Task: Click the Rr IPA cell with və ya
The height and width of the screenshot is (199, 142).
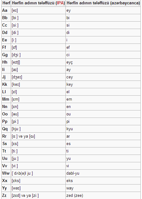Action: click(x=38, y=136)
